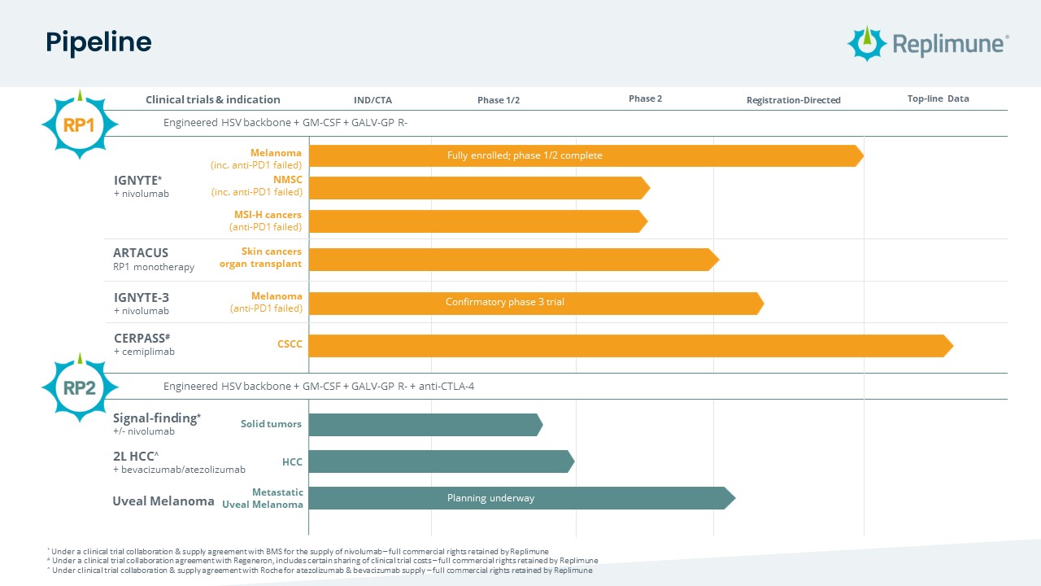Click the RP1 starburst badge icon
Screen dimensions: 1041x586
pos(80,125)
